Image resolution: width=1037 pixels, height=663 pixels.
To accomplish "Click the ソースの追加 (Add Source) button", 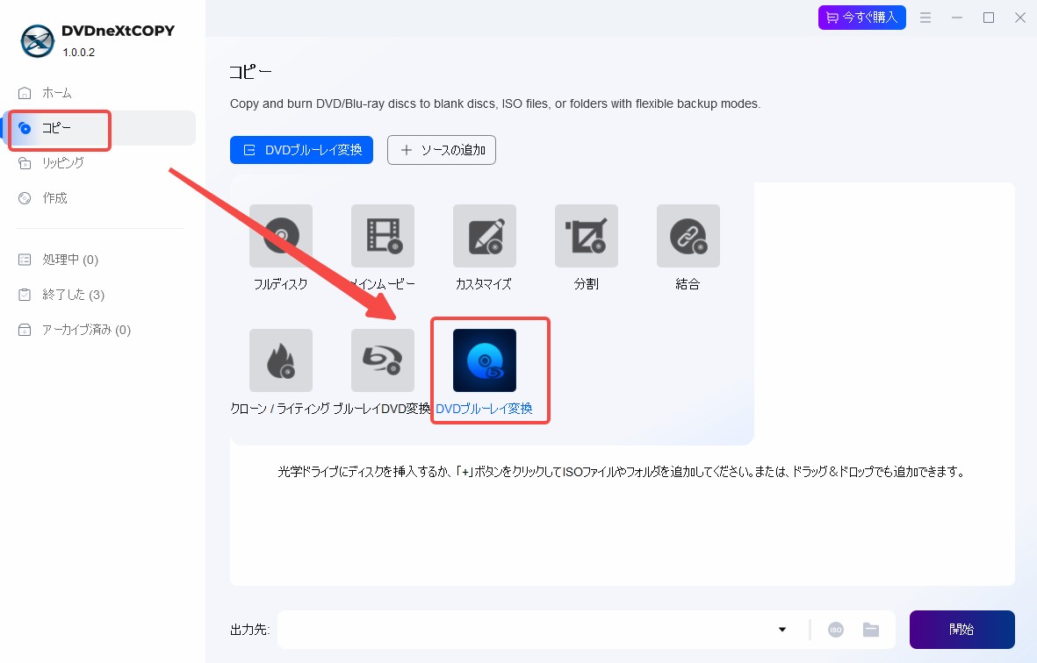I will 441,150.
